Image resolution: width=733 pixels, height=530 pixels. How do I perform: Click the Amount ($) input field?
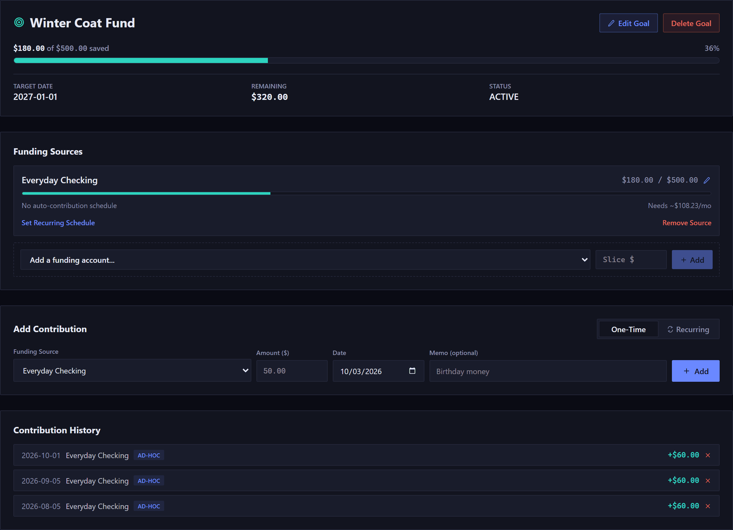click(292, 371)
